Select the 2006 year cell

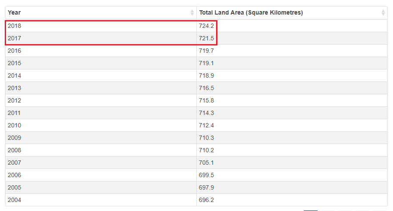15,175
